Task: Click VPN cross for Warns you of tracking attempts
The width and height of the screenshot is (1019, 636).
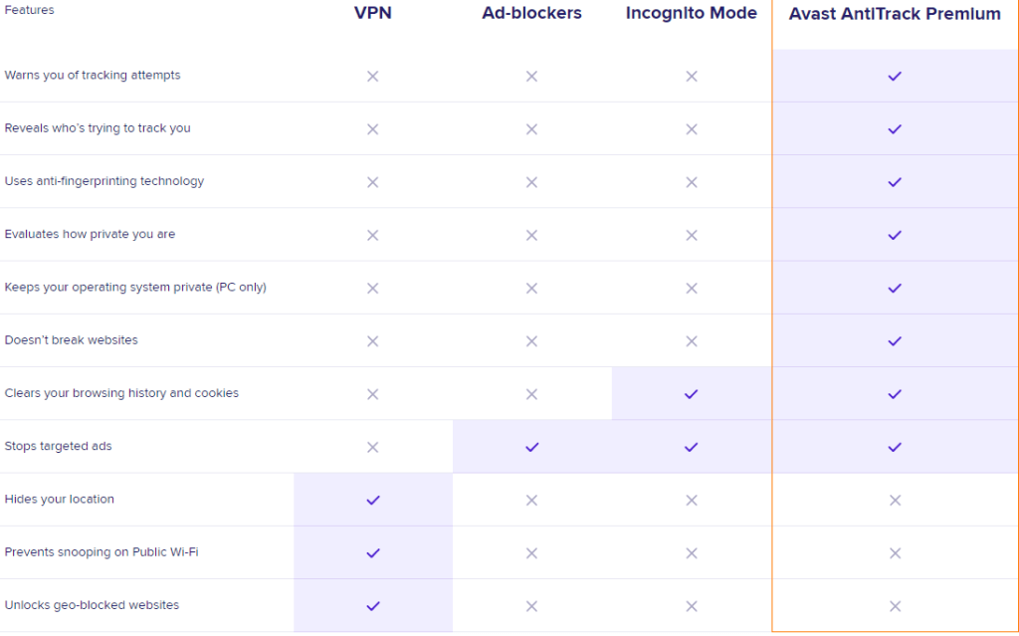Action: [373, 76]
